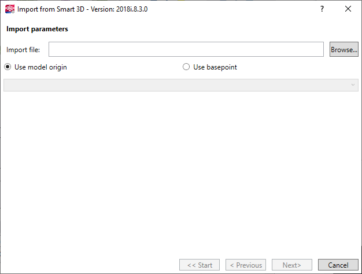Cancel the import wizard
Image resolution: width=362 pixels, height=274 pixels.
(338, 265)
